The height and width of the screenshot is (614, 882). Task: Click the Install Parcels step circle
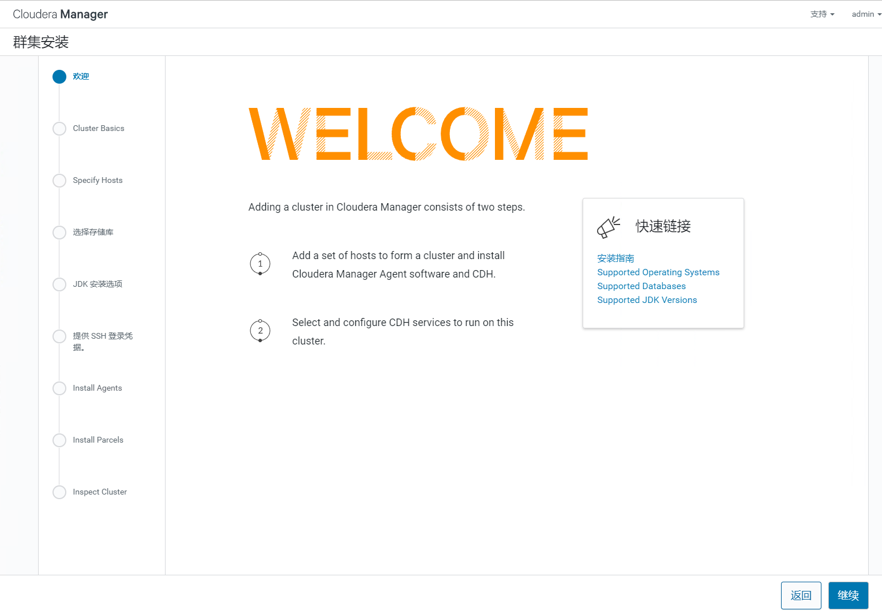click(59, 440)
